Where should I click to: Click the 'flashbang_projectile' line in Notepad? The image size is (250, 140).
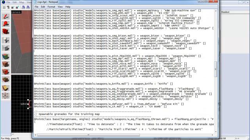pos(124,119)
